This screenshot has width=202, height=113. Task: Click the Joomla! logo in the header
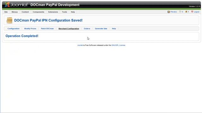click(16, 5)
